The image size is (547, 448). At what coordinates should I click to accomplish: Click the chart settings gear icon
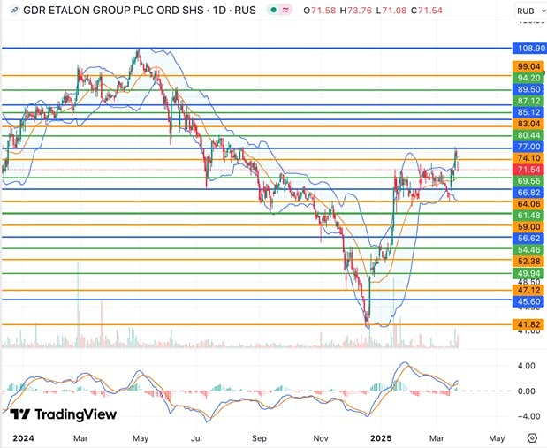click(532, 438)
